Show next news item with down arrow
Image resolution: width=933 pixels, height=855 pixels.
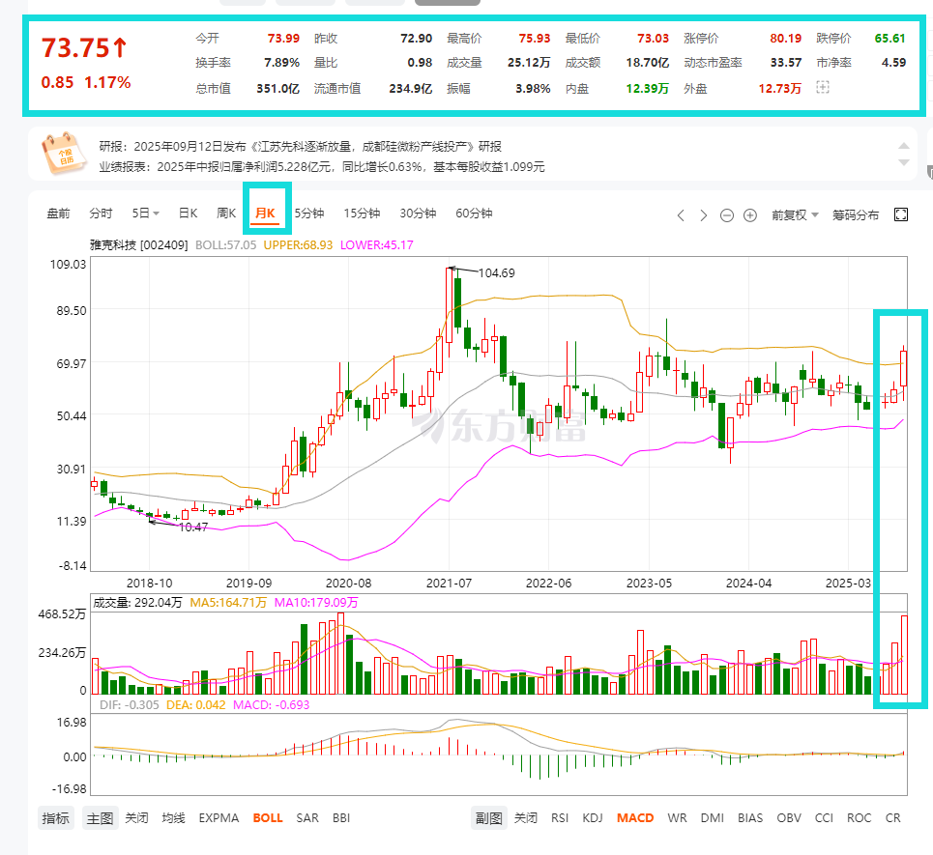tap(903, 162)
